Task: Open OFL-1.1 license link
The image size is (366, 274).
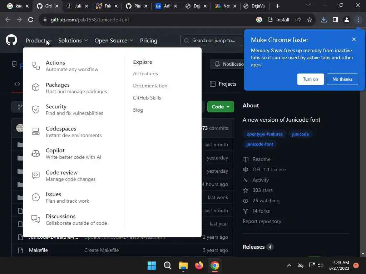Action: pos(264,169)
